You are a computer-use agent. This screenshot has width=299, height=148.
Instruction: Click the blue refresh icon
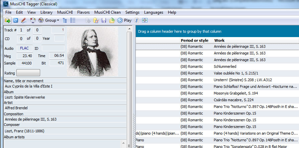[x=16, y=20]
